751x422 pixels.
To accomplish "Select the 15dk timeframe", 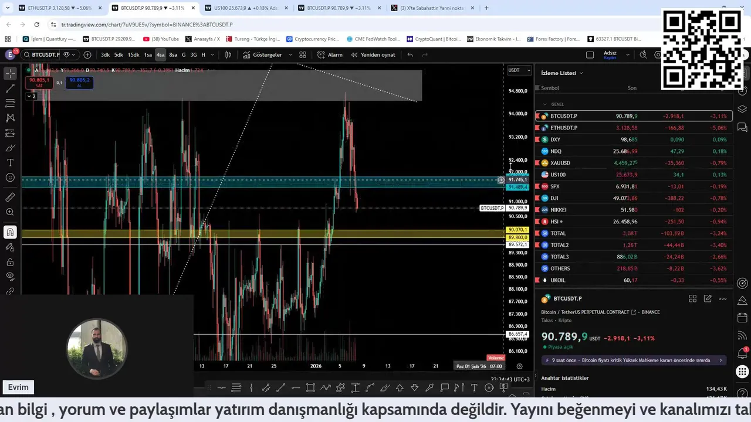I will pyautogui.click(x=133, y=55).
